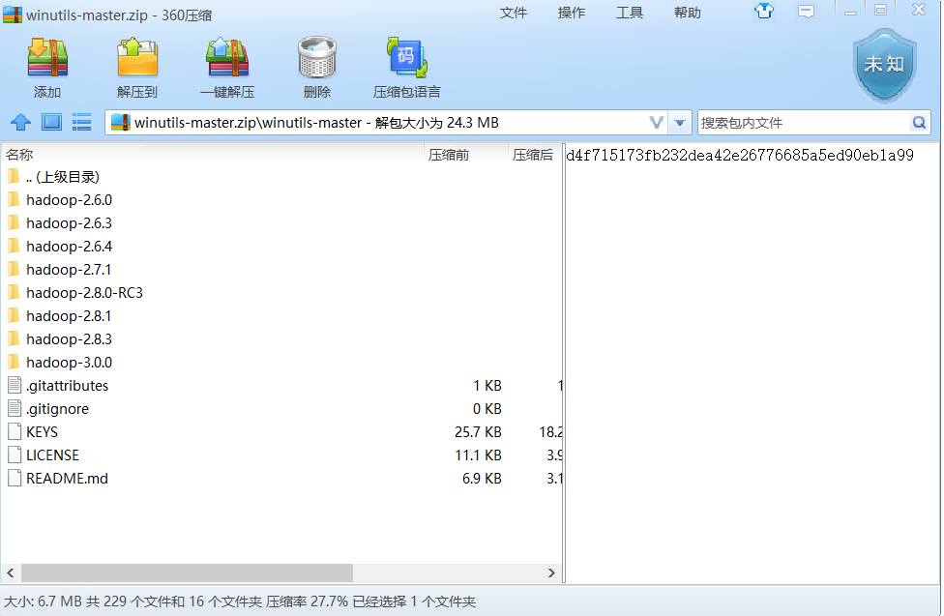The width and height of the screenshot is (944, 616).
Task: Click the status bar summary text
Action: pyautogui.click(x=240, y=601)
